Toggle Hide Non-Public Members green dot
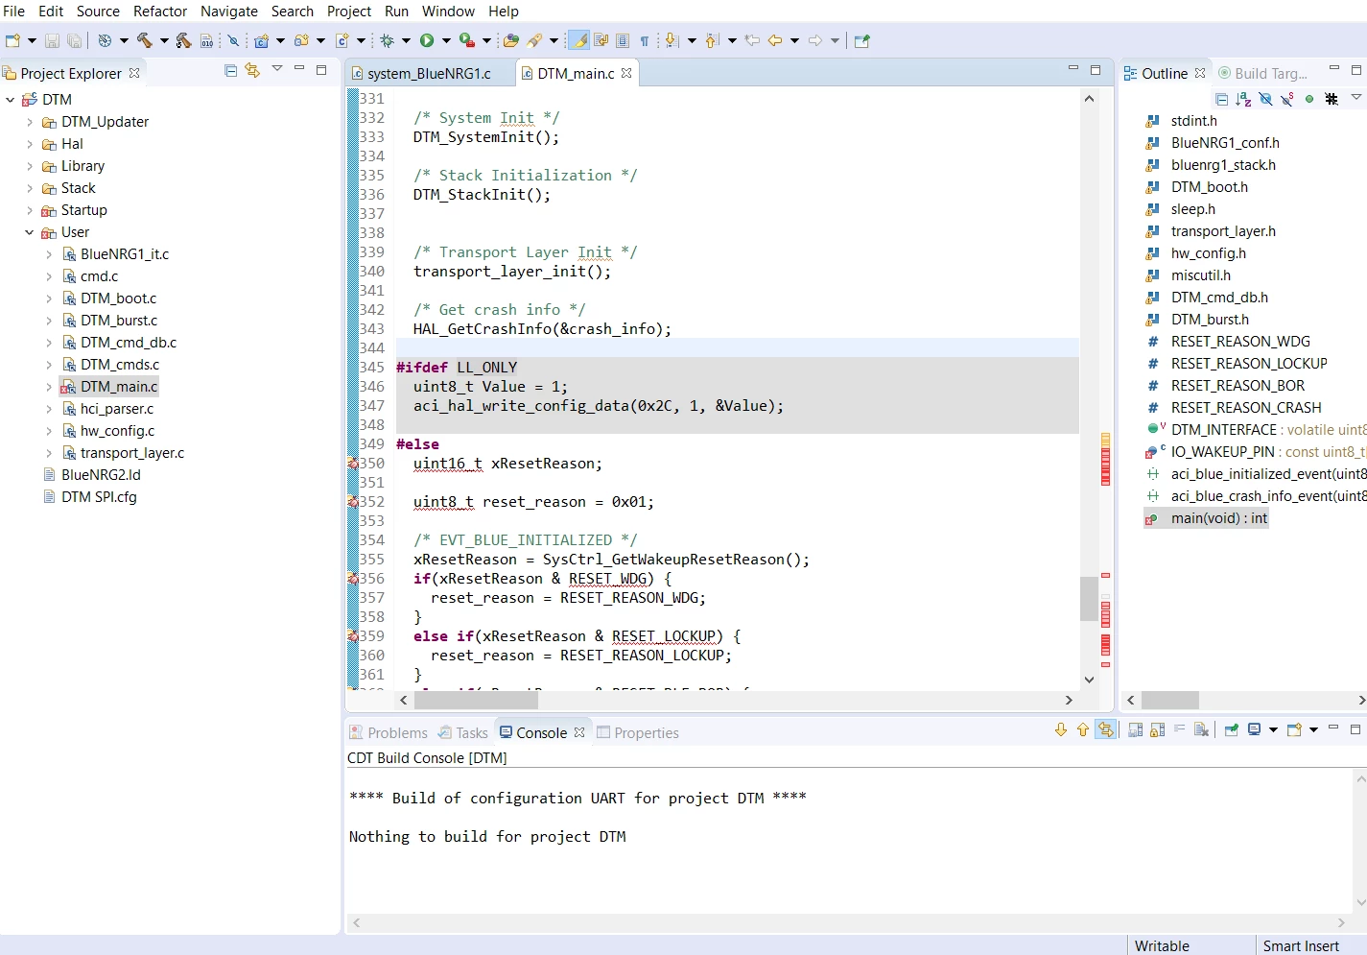This screenshot has width=1367, height=955. tap(1309, 99)
